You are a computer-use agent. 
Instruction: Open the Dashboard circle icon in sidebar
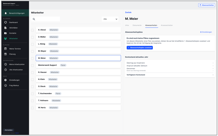[x=6, y=22]
